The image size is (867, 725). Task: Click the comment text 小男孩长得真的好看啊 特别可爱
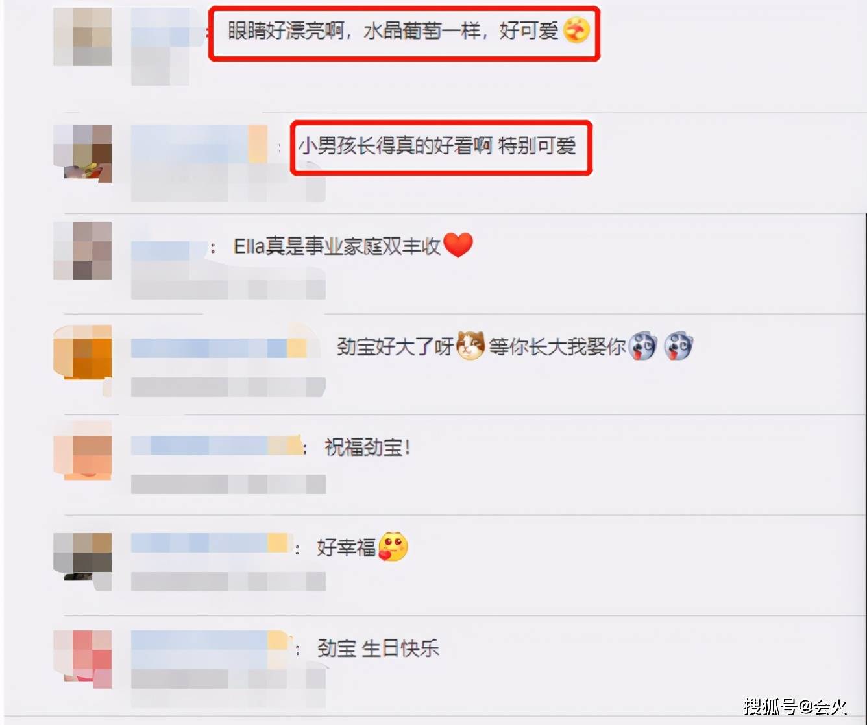pos(437,146)
